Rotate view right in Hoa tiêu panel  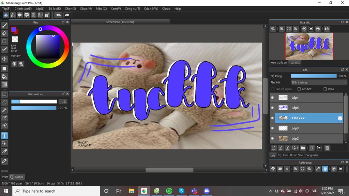[x=318, y=29]
